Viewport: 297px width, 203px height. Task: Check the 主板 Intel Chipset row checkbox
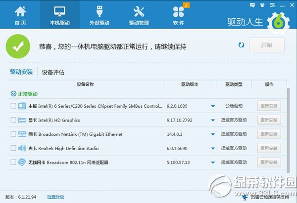tap(13, 106)
